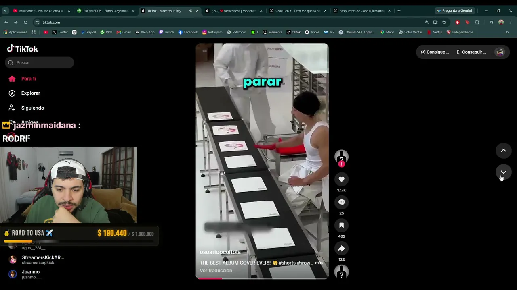517x290 pixels.
Task: Open the media control icon in toolbar
Action: coord(491,22)
